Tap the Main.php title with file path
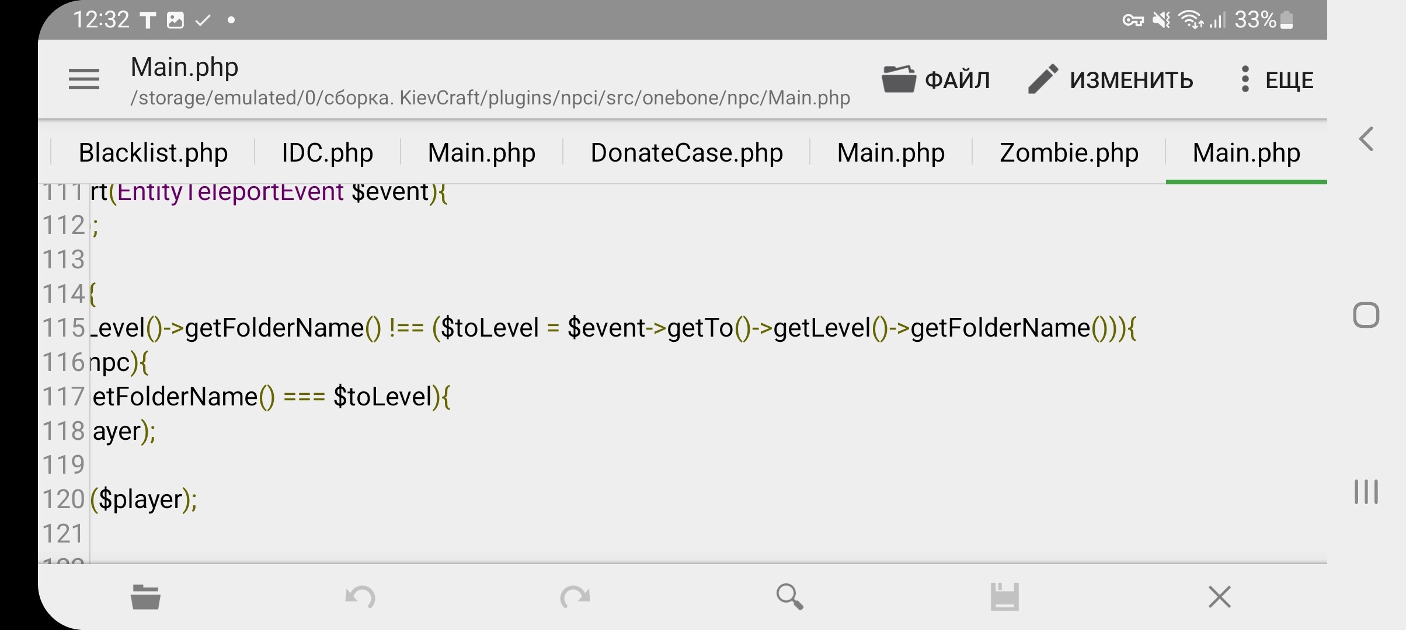The height and width of the screenshot is (630, 1406). 490,82
